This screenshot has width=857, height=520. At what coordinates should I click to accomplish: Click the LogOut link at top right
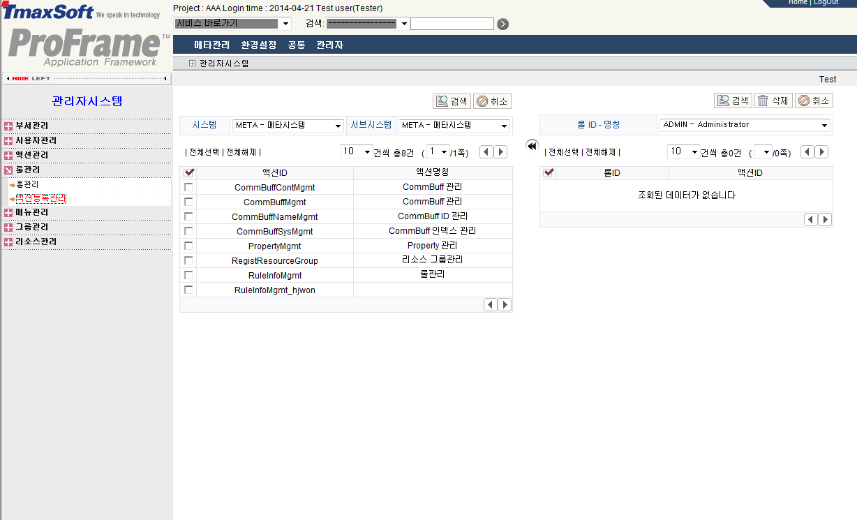tap(826, 2)
